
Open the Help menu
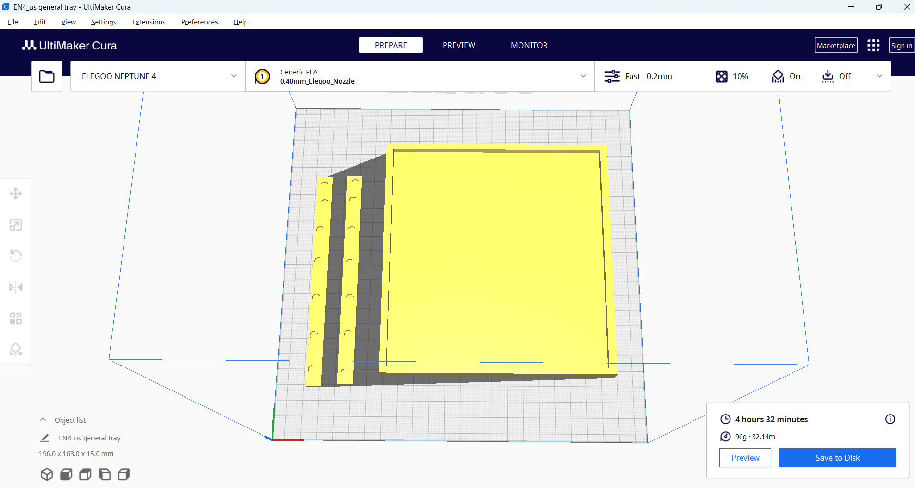pos(241,22)
